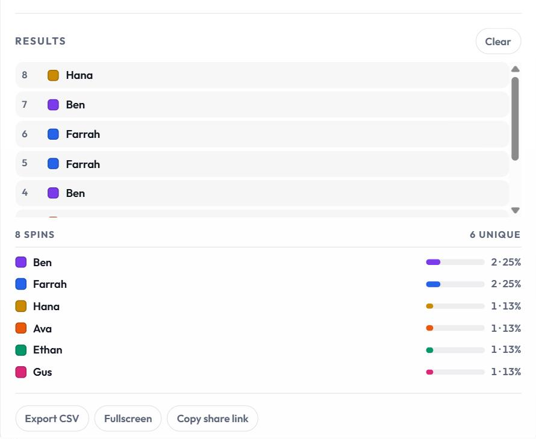Click the scroll down arrow in results list

[515, 210]
